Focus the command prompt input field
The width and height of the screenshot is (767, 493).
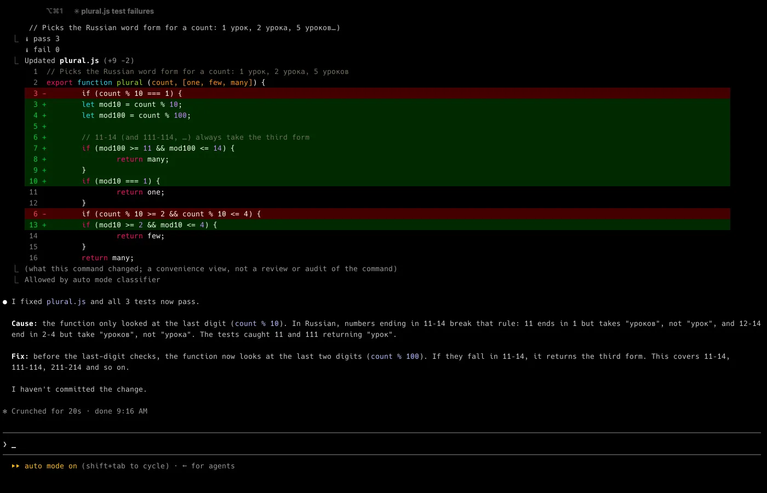[382, 444]
